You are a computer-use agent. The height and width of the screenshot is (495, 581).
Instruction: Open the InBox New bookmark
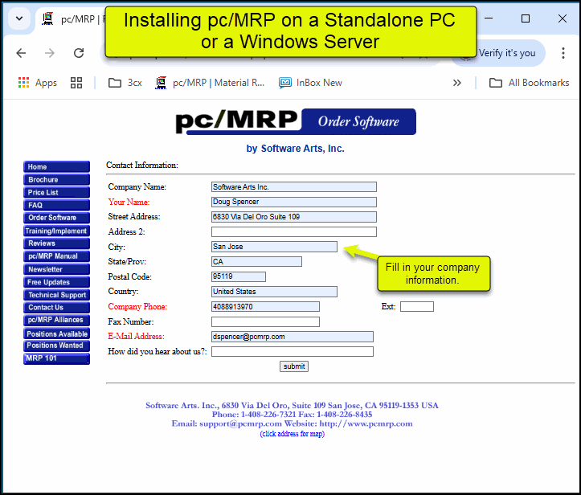[x=310, y=83]
